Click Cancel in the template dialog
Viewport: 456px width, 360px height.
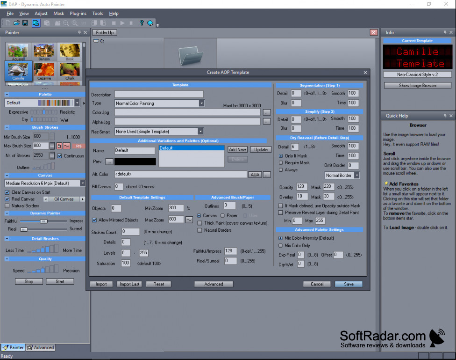point(317,284)
